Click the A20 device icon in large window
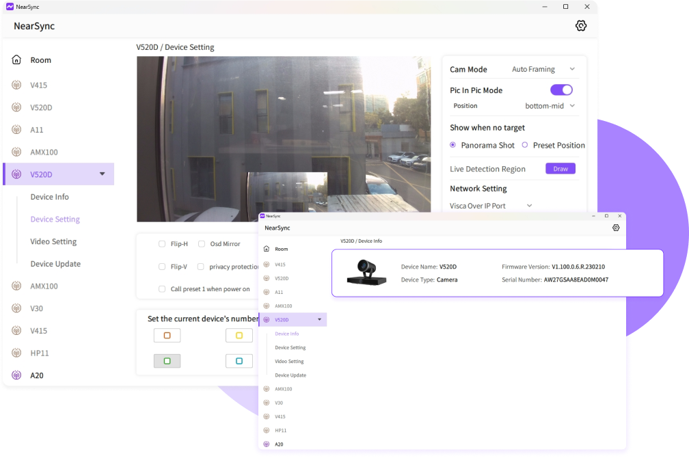This screenshot has width=689, height=458. [x=16, y=375]
